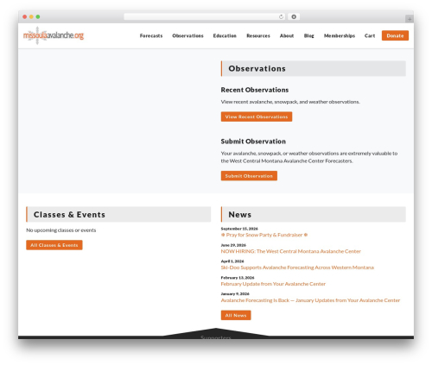The width and height of the screenshot is (432, 365).
Task: Click the yellow minimize window button
Action: 31,16
